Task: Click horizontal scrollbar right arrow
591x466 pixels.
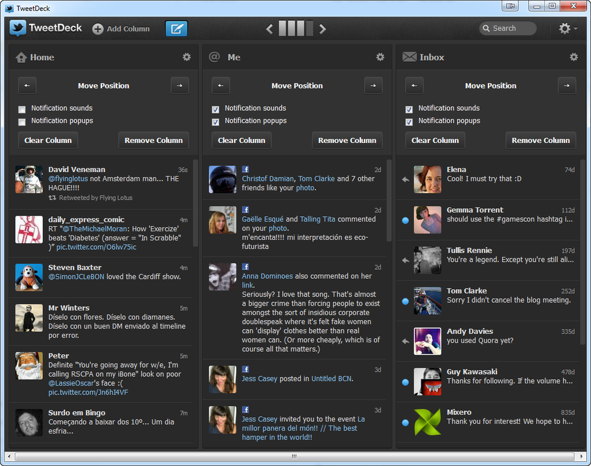Action: [x=581, y=456]
